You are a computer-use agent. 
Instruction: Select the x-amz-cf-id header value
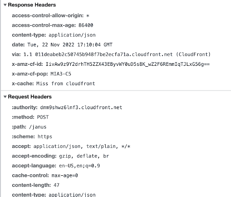pos(128,64)
